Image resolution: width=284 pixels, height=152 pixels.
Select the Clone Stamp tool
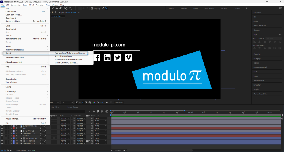pyautogui.click(x=57, y=8)
